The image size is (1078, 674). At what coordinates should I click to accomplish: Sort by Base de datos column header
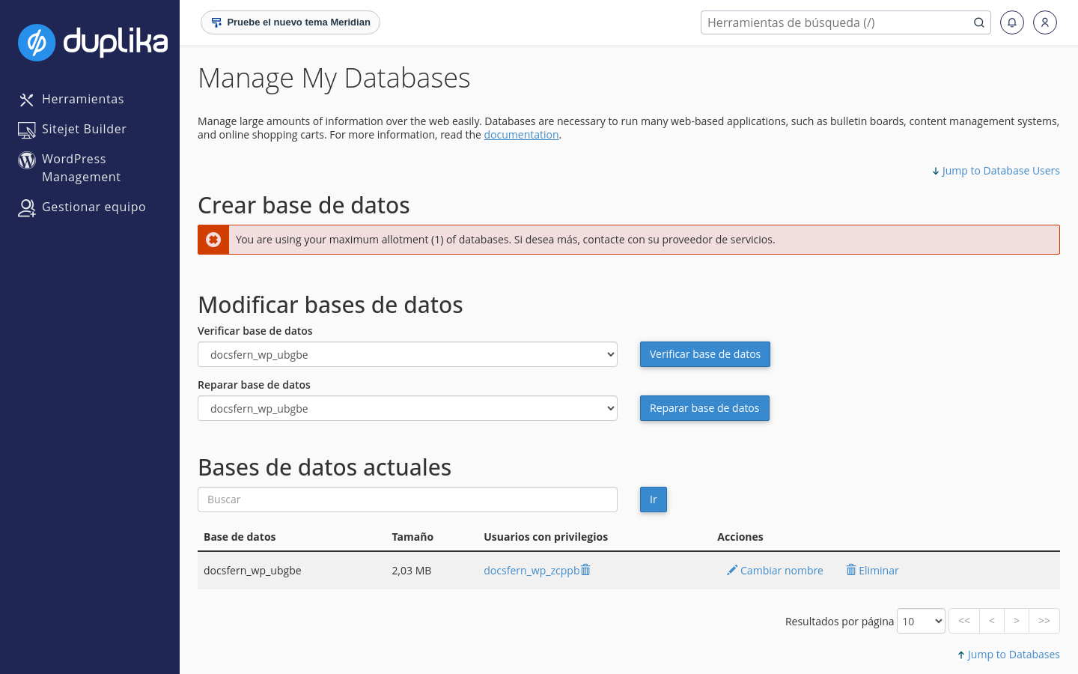pyautogui.click(x=240, y=537)
